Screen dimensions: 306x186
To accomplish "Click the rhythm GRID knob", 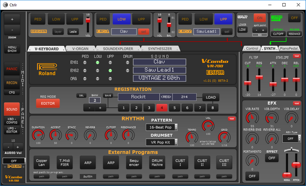I will pos(224,137).
